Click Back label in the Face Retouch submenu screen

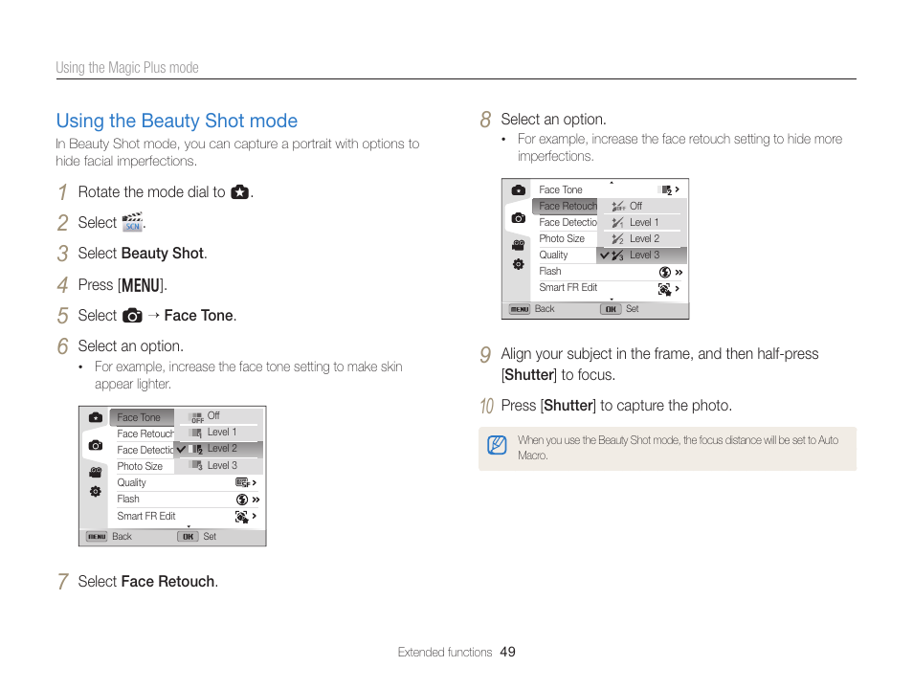545,309
